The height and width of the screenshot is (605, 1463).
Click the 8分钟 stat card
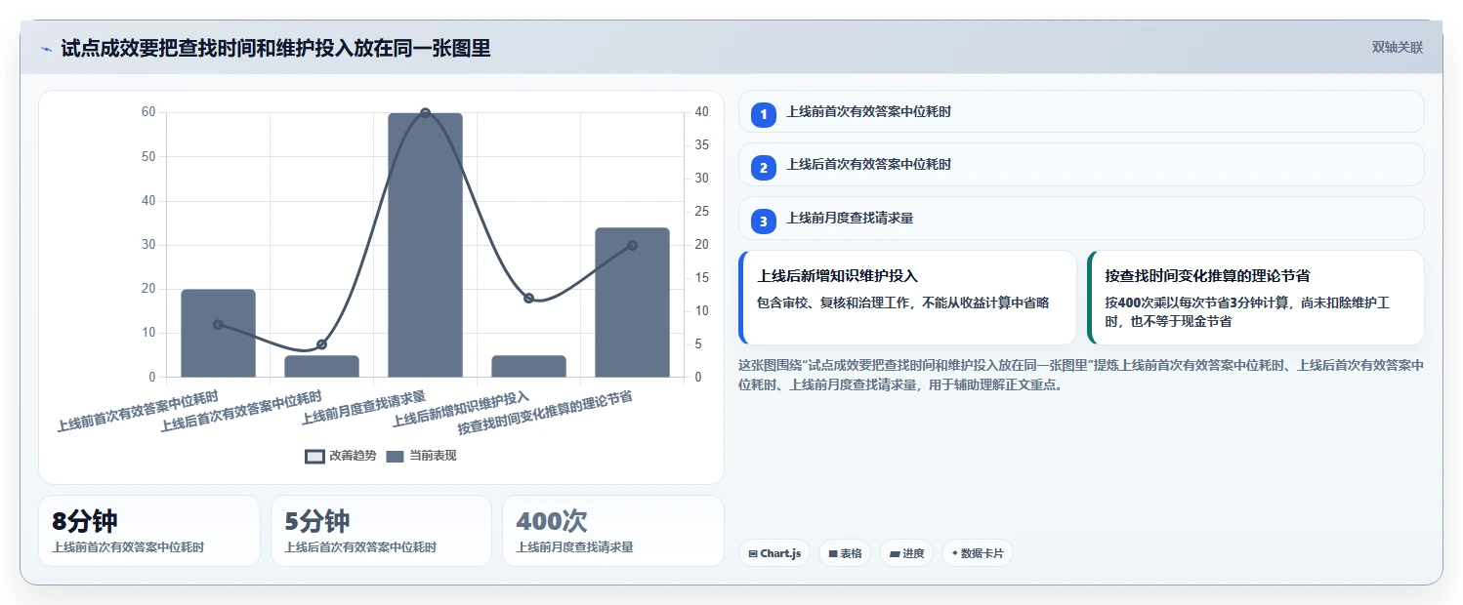point(149,531)
